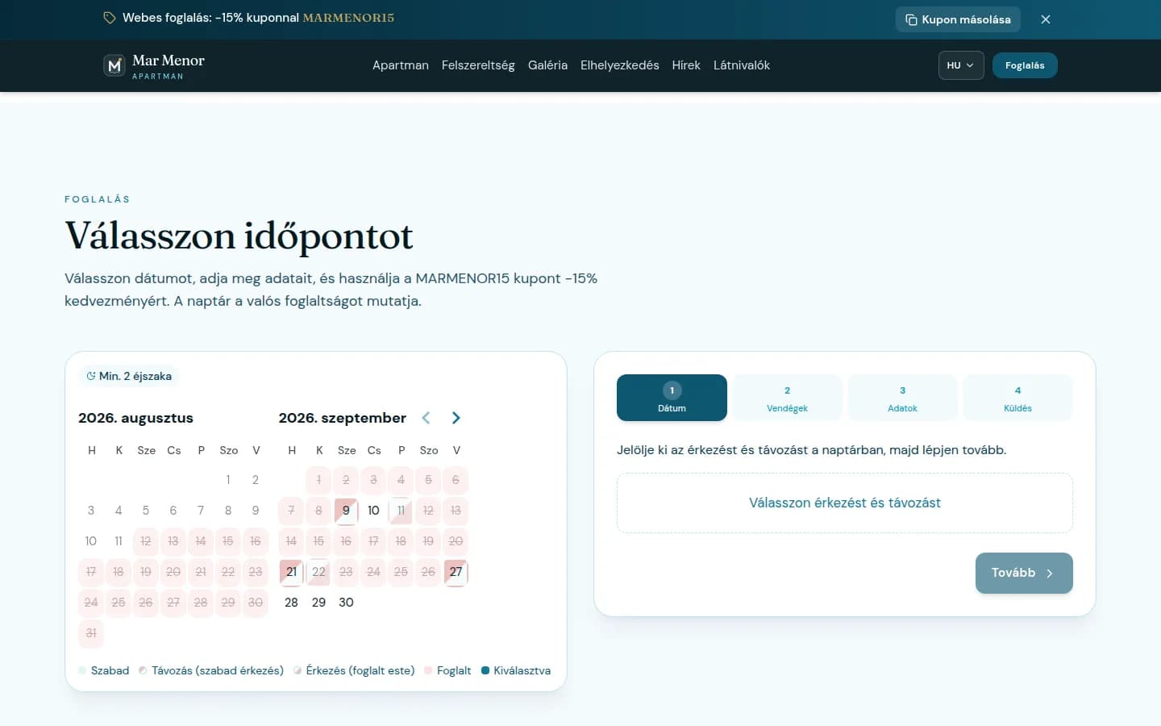This screenshot has height=726, width=1161.
Task: Select the Vendégek step tab
Action: coord(787,398)
